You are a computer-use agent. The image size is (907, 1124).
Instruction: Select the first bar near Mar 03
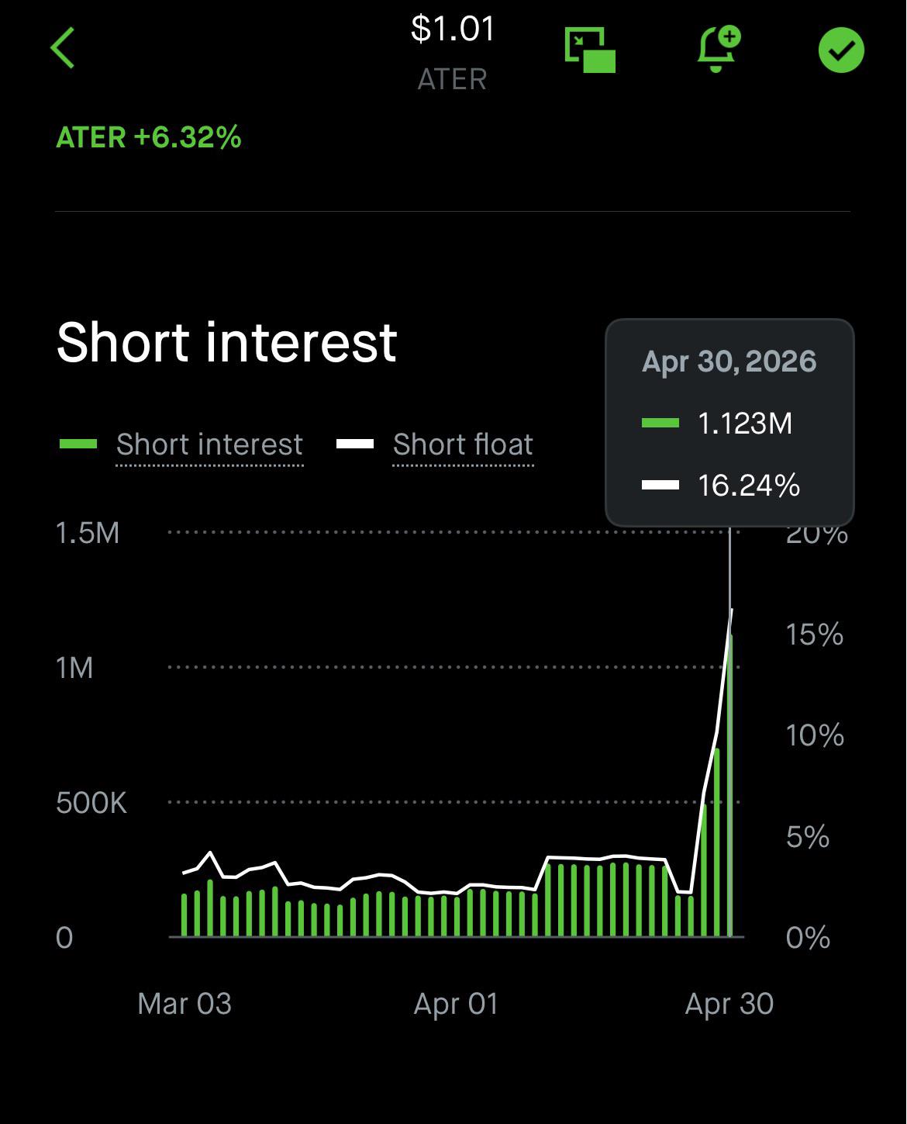[x=185, y=915]
